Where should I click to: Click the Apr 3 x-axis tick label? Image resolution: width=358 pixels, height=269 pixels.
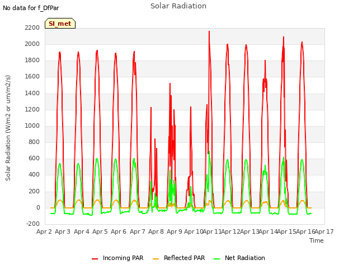63,231
